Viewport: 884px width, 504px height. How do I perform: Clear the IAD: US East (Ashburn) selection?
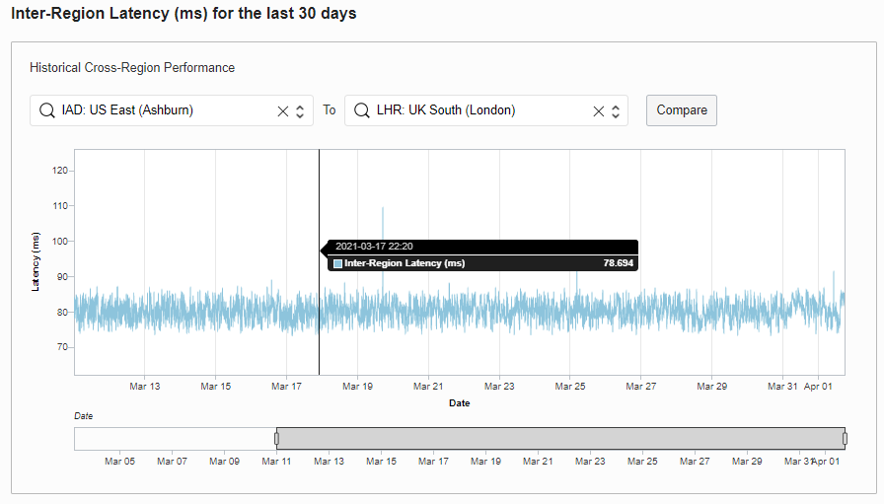pos(283,111)
